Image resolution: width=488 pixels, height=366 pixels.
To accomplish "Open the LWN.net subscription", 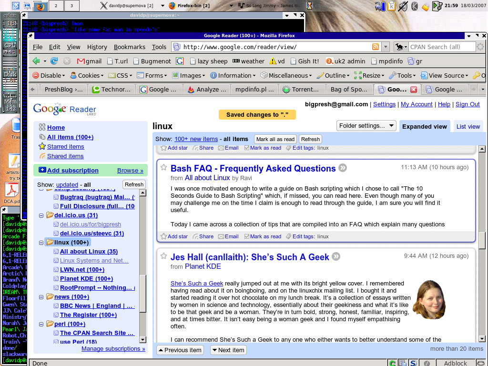I will [x=82, y=270].
